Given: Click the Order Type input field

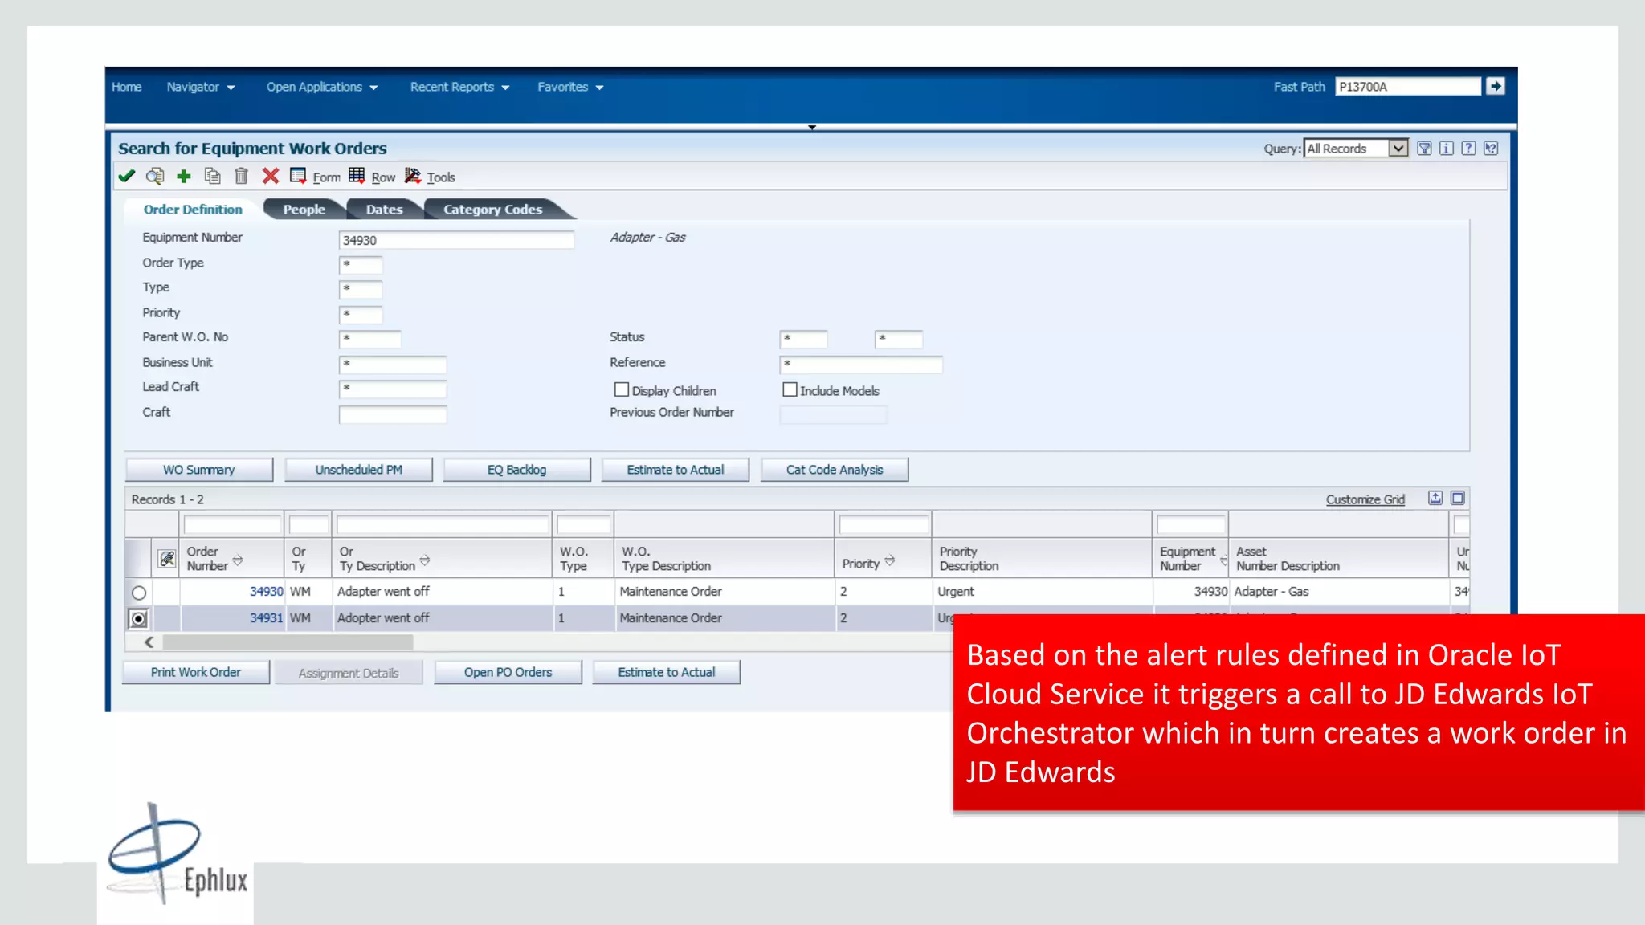Looking at the screenshot, I should tap(361, 264).
